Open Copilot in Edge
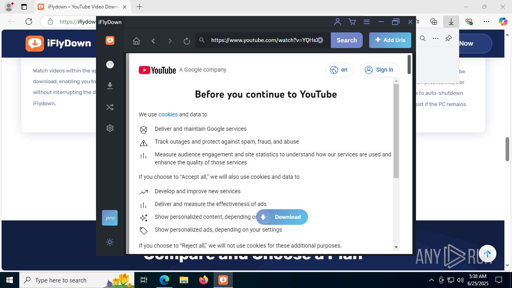Screen dimensions: 512x288 (x=503, y=22)
